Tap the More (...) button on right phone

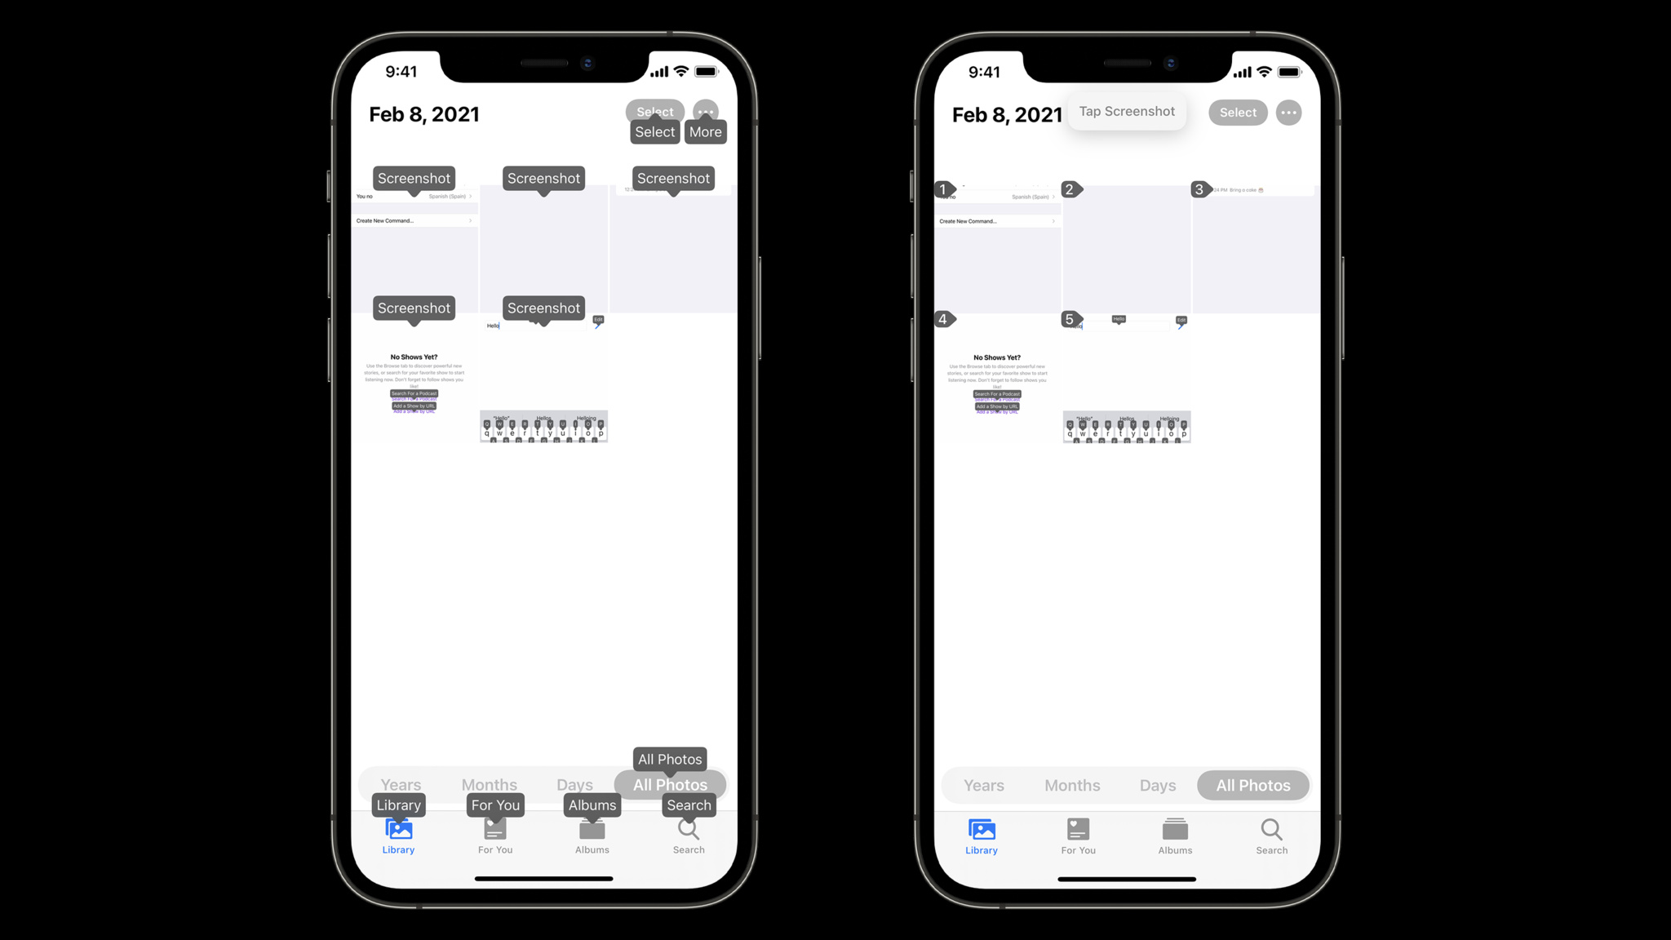pyautogui.click(x=1289, y=111)
